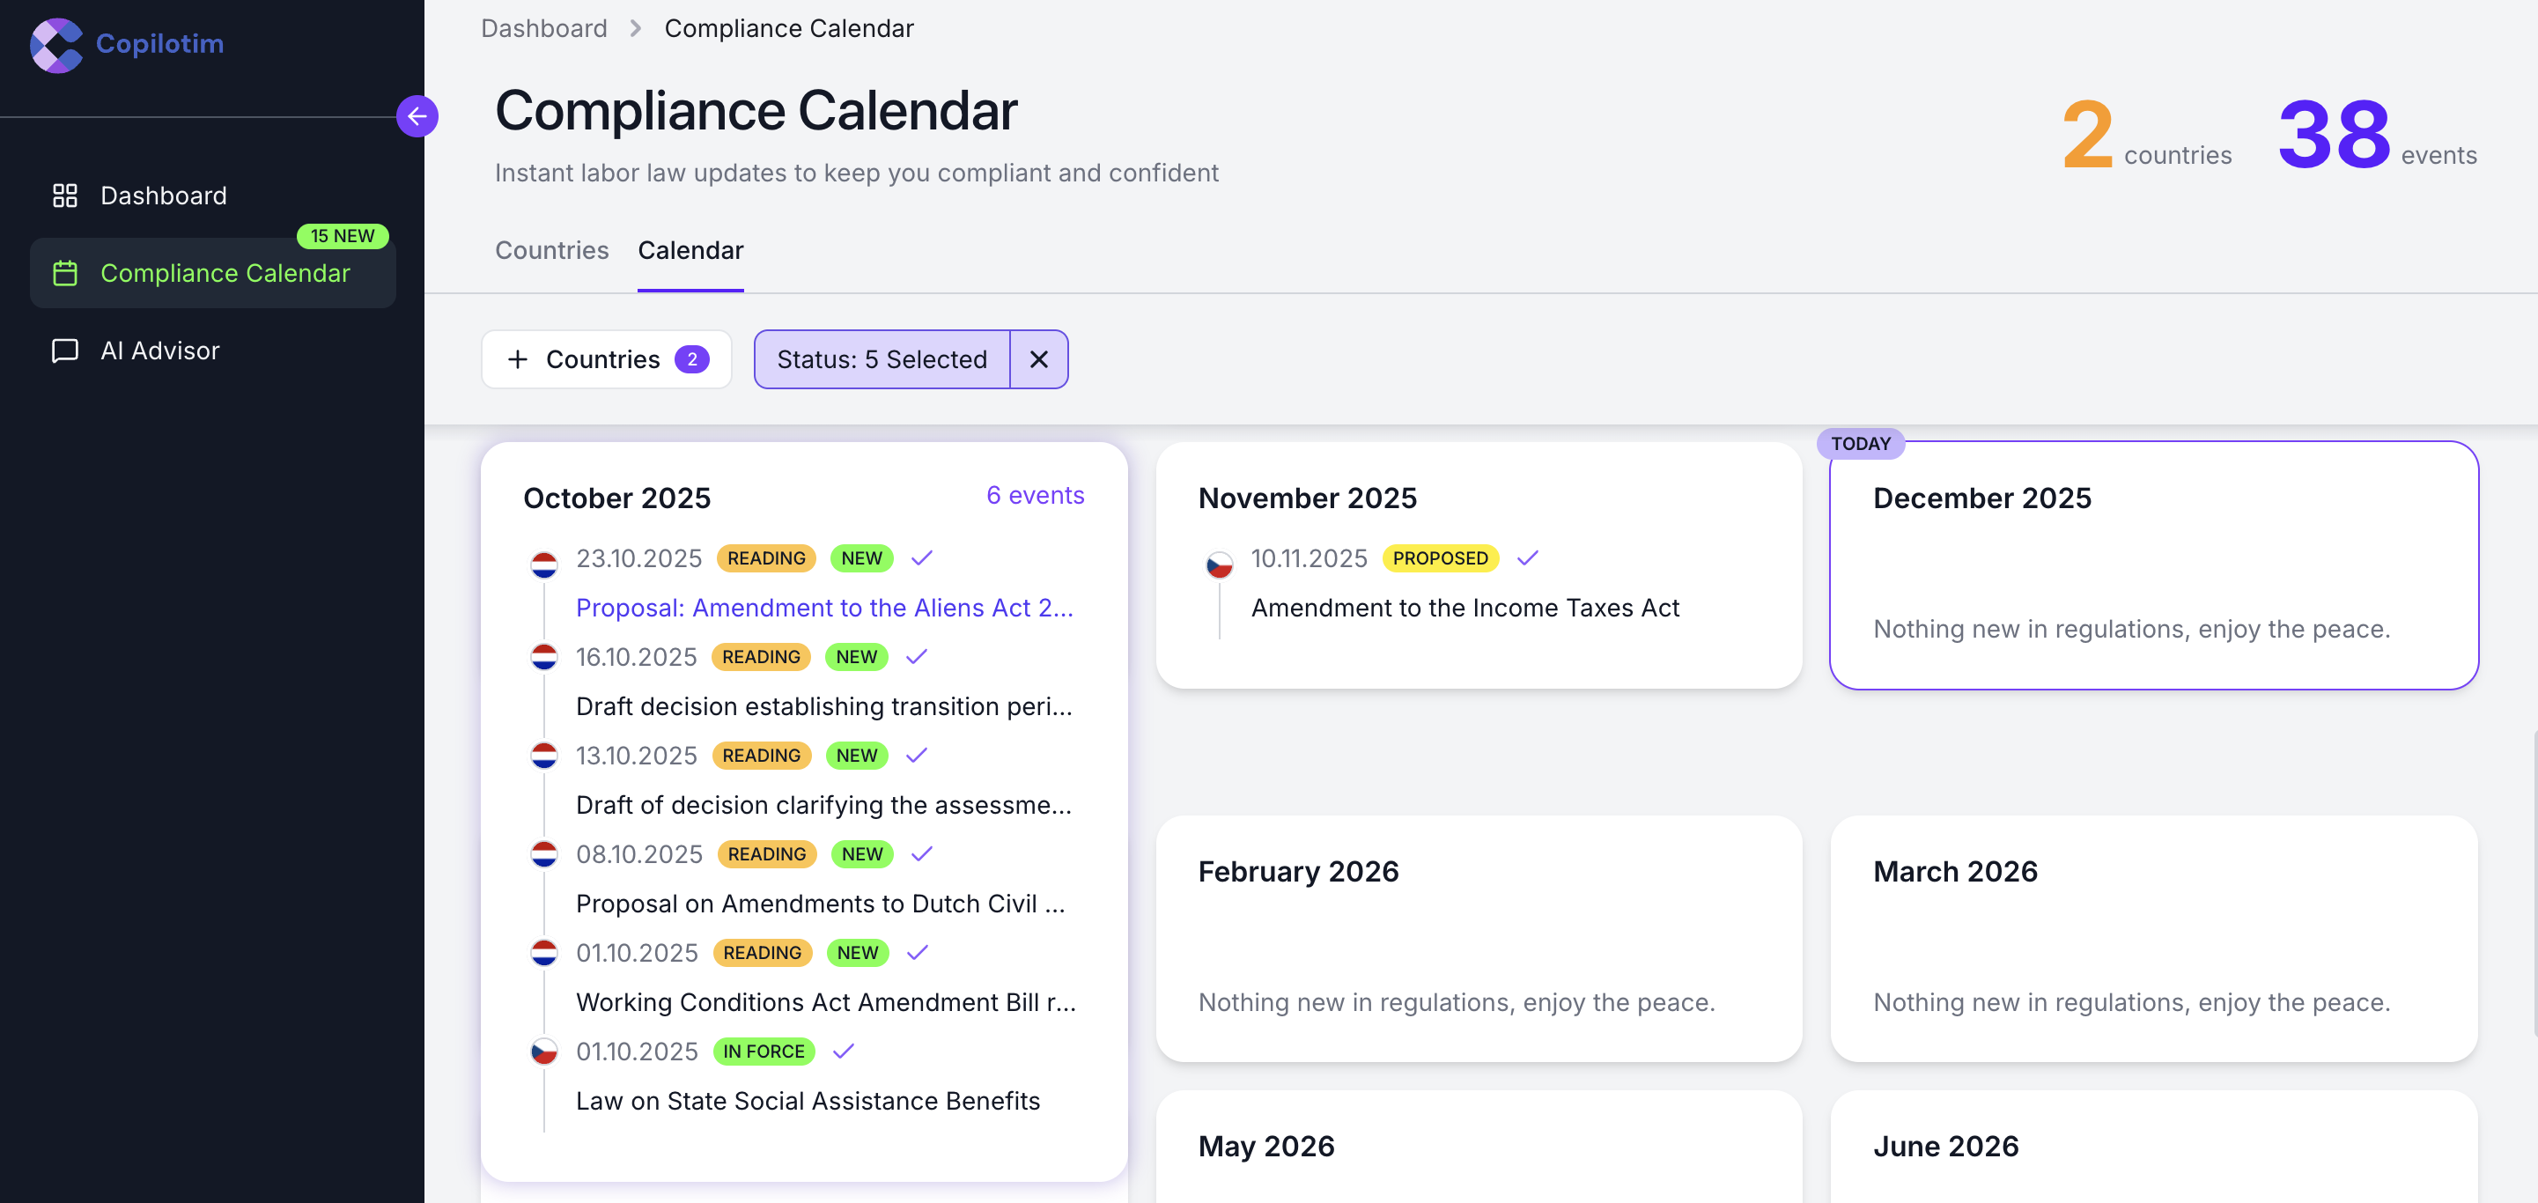Open Proposal: Amendment to the Aliens Act link
The image size is (2538, 1203).
pyautogui.click(x=823, y=608)
